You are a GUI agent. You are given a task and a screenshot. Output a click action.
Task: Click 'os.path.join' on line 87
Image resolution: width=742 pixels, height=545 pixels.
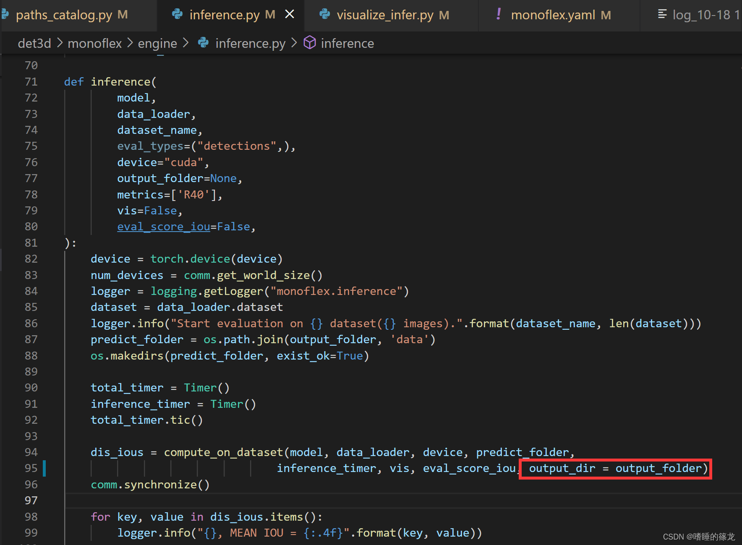tap(243, 339)
